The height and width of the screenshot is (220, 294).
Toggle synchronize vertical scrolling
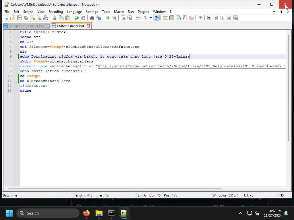[x=123, y=18]
